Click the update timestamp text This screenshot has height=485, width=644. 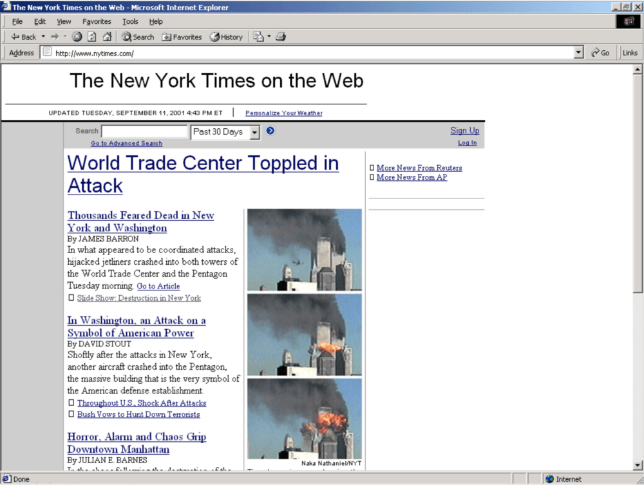pyautogui.click(x=135, y=113)
